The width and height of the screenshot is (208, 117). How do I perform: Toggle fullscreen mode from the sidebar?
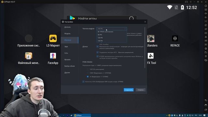[x=206, y=21]
